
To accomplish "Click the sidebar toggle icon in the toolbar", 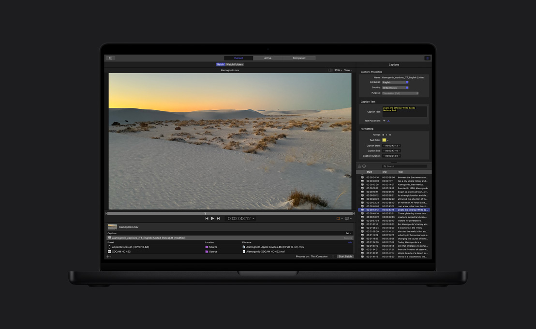I will (110, 58).
